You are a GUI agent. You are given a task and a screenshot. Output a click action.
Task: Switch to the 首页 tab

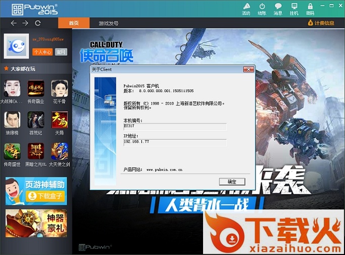[74, 23]
